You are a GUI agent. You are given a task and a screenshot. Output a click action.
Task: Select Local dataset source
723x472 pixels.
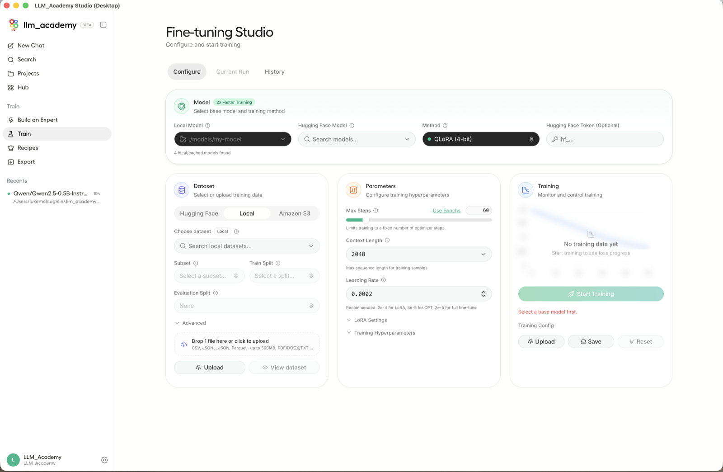point(247,213)
